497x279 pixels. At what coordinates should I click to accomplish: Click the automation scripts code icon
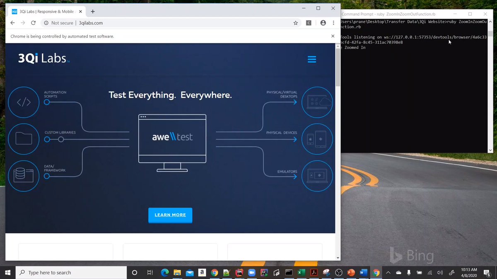pyautogui.click(x=24, y=103)
